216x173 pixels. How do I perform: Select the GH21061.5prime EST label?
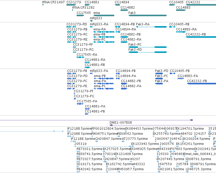171,169
